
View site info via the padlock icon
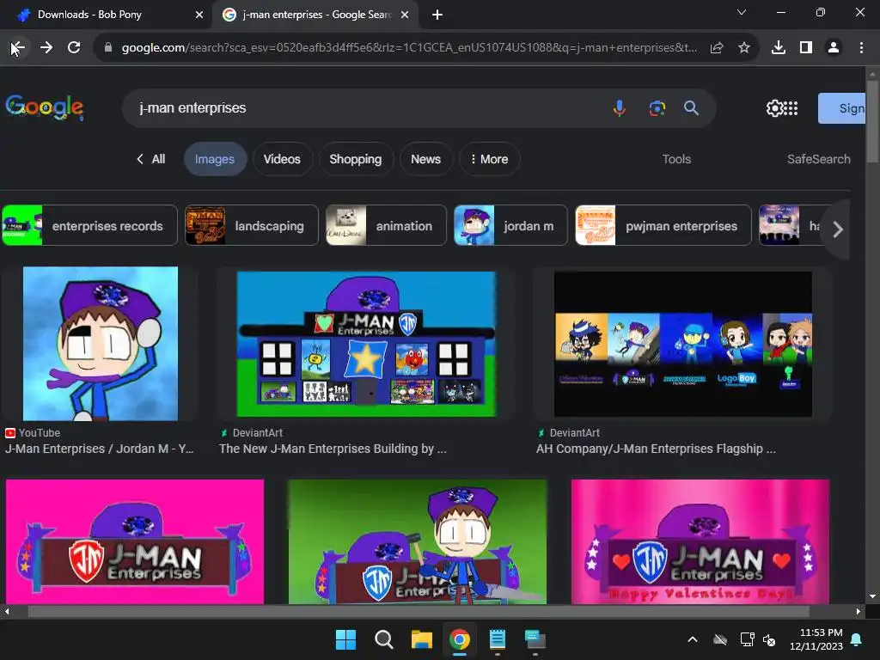pos(107,48)
